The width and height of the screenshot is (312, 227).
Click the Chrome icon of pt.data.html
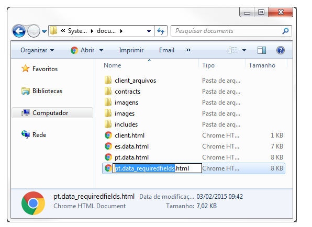pos(108,157)
